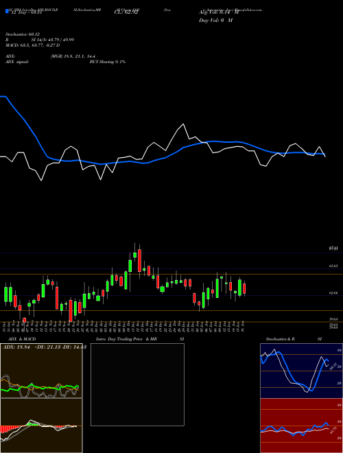Screen dimensions: 343x453
Task: Click the RSI 14/3: 48.79 / 49.99 reading
Action: pyautogui.click(x=40, y=40)
